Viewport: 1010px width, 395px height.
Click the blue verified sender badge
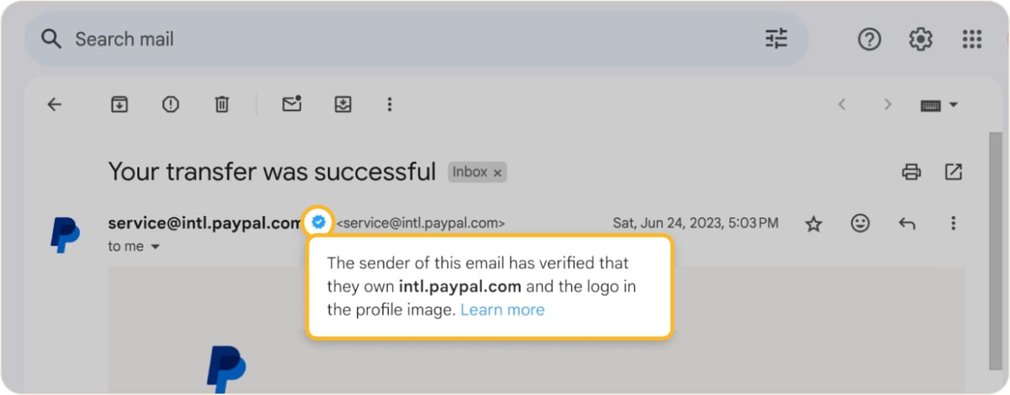pos(318,222)
